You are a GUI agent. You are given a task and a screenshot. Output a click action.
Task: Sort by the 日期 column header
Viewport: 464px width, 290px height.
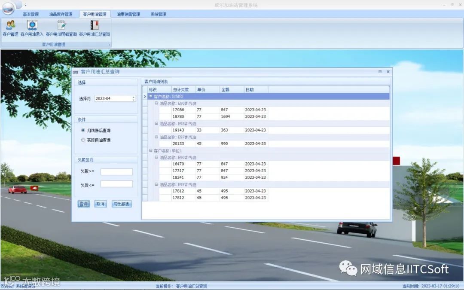click(x=256, y=90)
